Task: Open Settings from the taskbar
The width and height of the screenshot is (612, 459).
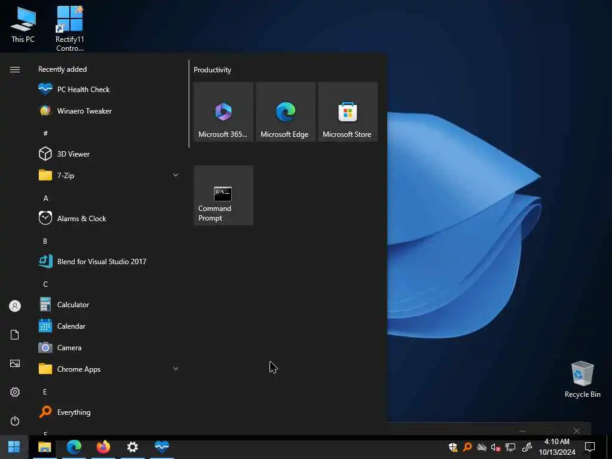Action: click(x=132, y=447)
